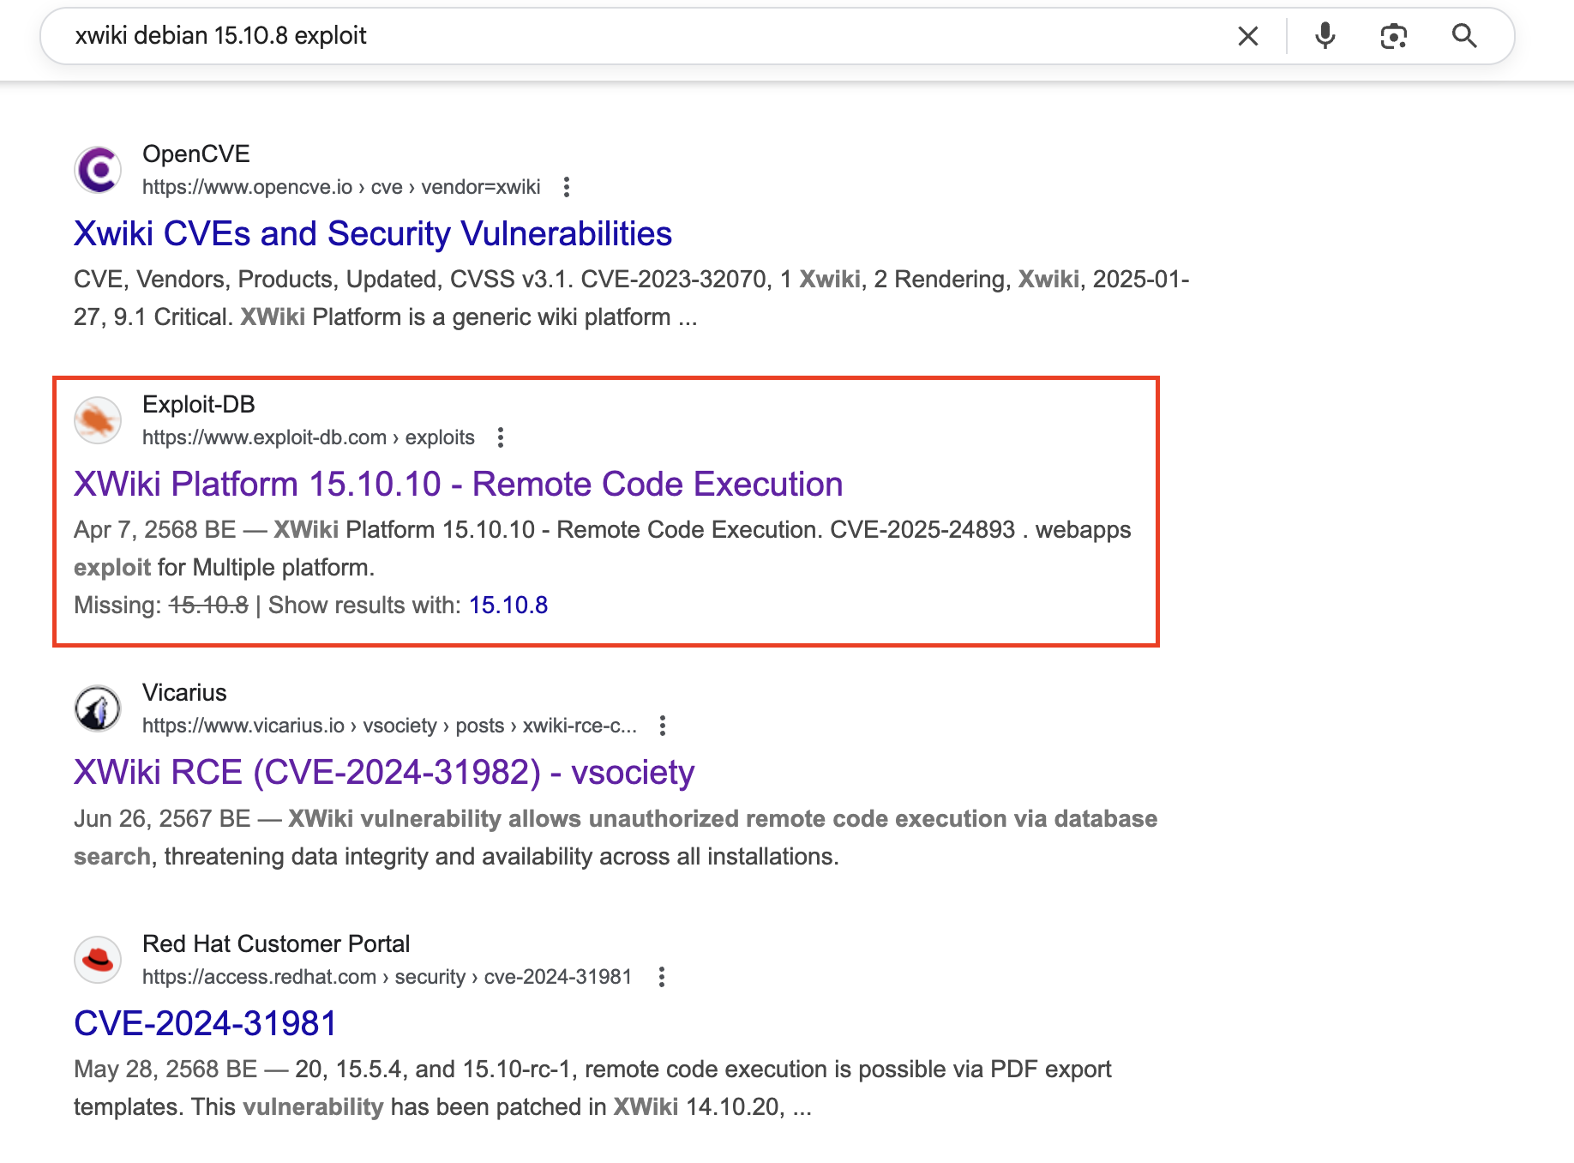Show results with 15.10.8 link
1574x1163 pixels.
pyautogui.click(x=508, y=605)
